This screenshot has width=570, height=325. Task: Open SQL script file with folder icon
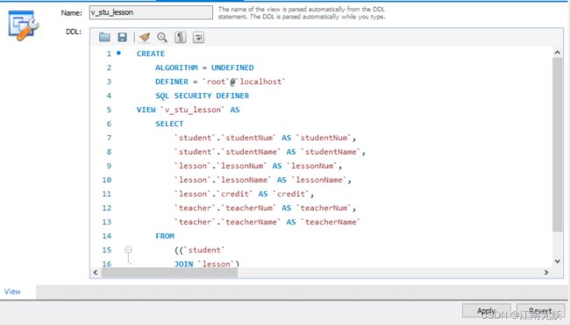[x=104, y=37]
